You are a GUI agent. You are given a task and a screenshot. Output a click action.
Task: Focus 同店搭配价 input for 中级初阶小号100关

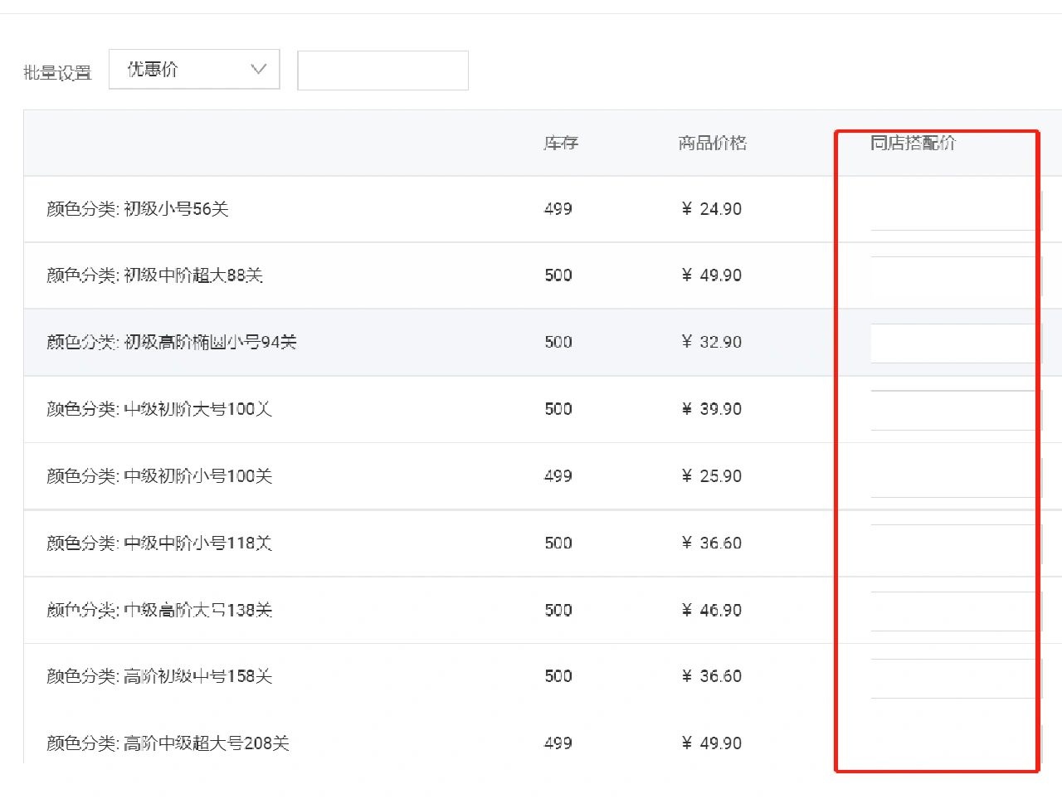956,477
